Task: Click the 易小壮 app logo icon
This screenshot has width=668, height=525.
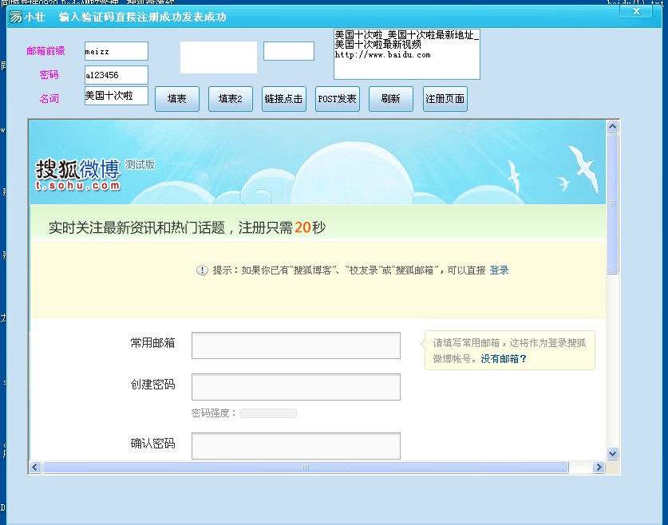Action: coord(14,17)
